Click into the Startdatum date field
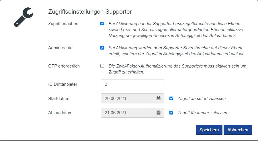Screen dimensions: 258x141 tap(127, 99)
